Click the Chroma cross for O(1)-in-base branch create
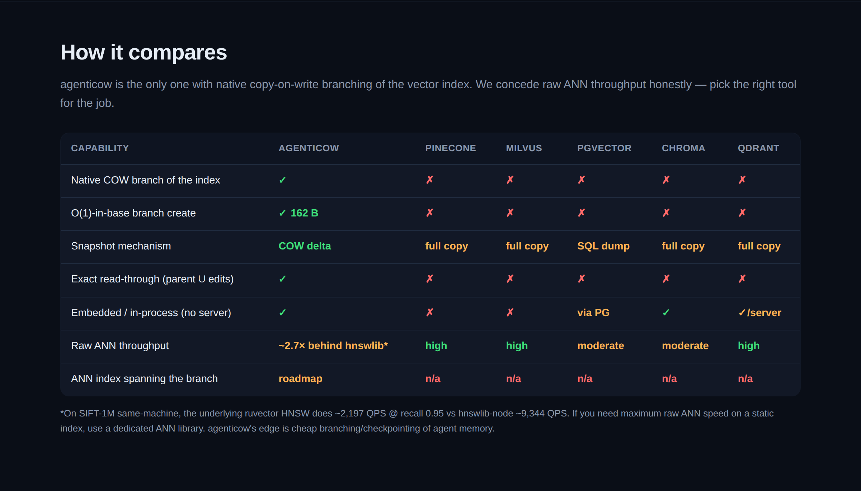The width and height of the screenshot is (861, 491). (666, 213)
